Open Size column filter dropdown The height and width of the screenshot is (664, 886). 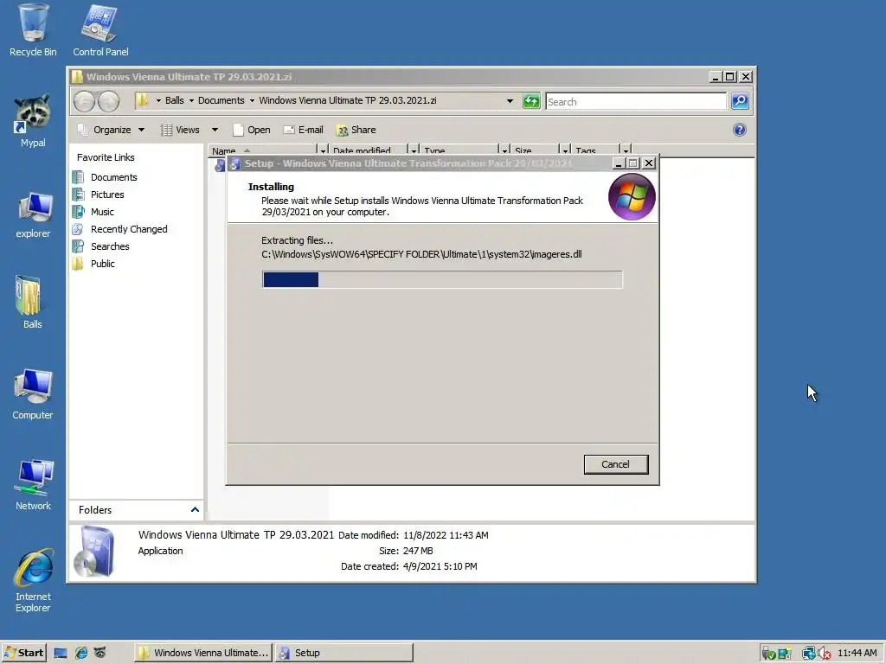click(565, 150)
